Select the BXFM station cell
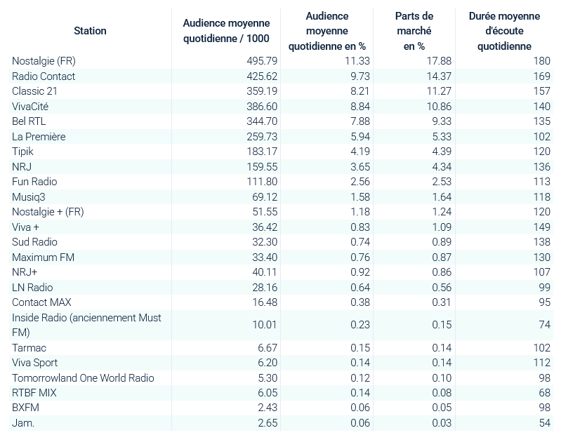 click(25, 408)
